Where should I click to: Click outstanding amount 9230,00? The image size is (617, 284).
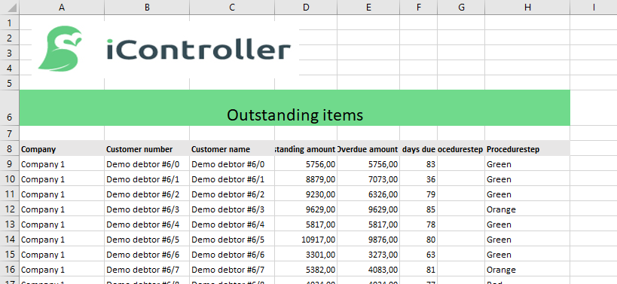point(306,194)
